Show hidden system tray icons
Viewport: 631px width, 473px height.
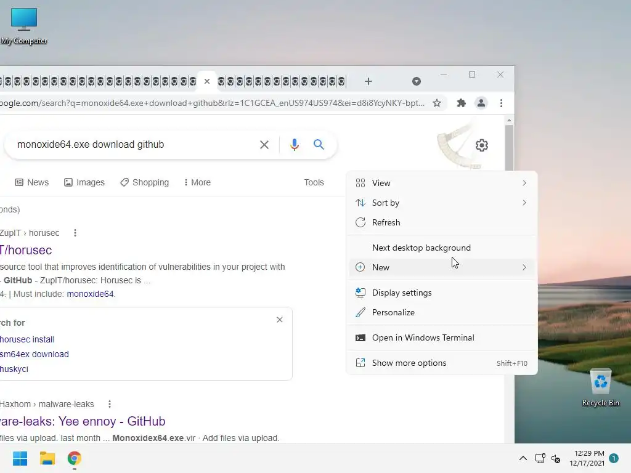coord(523,458)
